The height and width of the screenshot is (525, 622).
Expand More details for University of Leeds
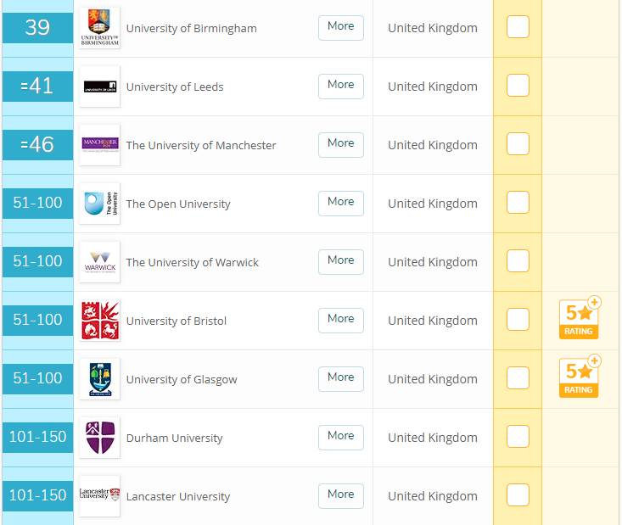click(x=340, y=86)
